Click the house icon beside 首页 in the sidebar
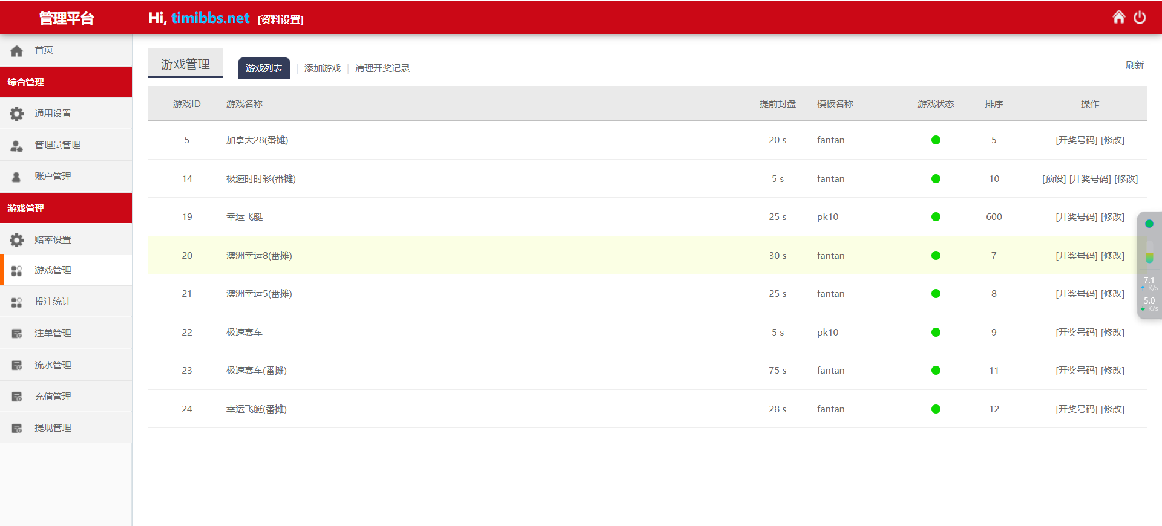The height and width of the screenshot is (526, 1162). [17, 50]
